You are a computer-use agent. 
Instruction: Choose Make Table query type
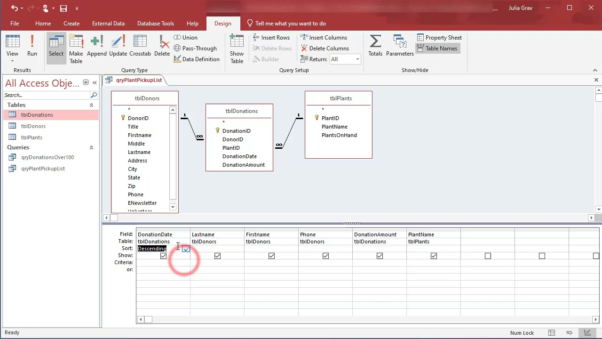tap(76, 49)
